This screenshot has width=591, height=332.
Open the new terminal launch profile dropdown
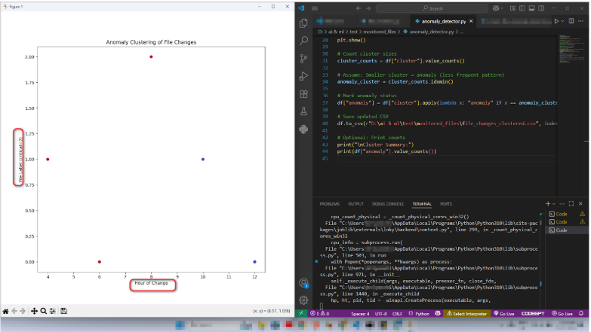click(554, 204)
